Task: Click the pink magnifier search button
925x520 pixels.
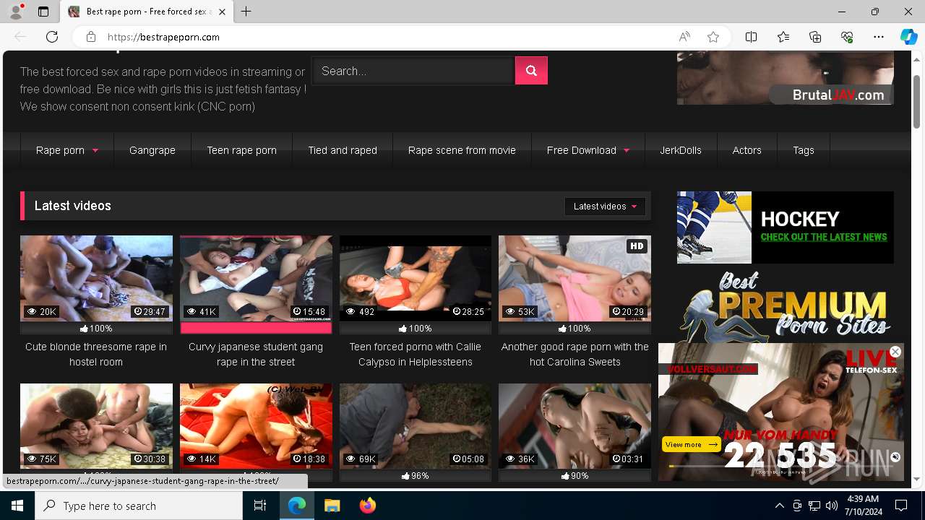Action: tap(531, 71)
